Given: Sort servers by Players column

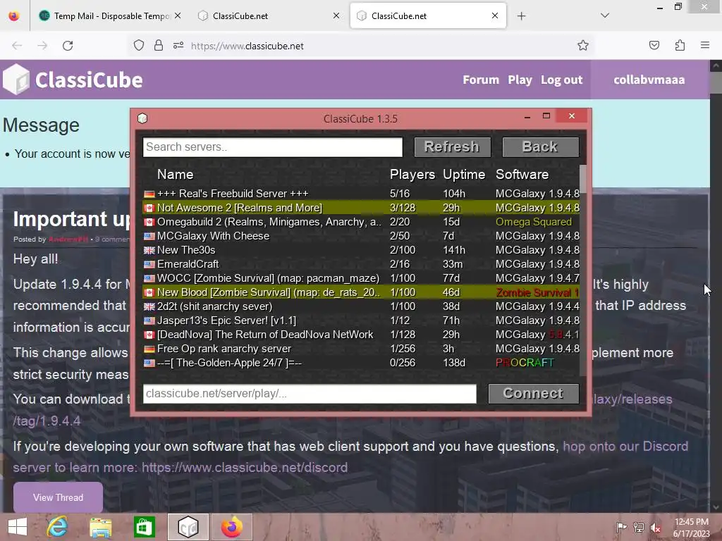Looking at the screenshot, I should tap(412, 175).
